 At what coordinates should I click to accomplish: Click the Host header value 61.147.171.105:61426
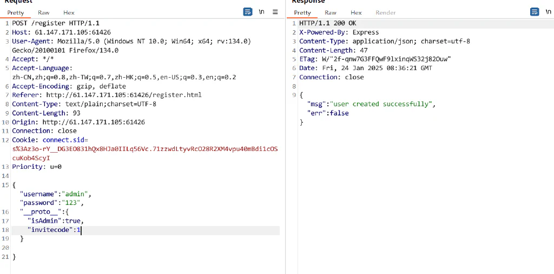[73, 32]
